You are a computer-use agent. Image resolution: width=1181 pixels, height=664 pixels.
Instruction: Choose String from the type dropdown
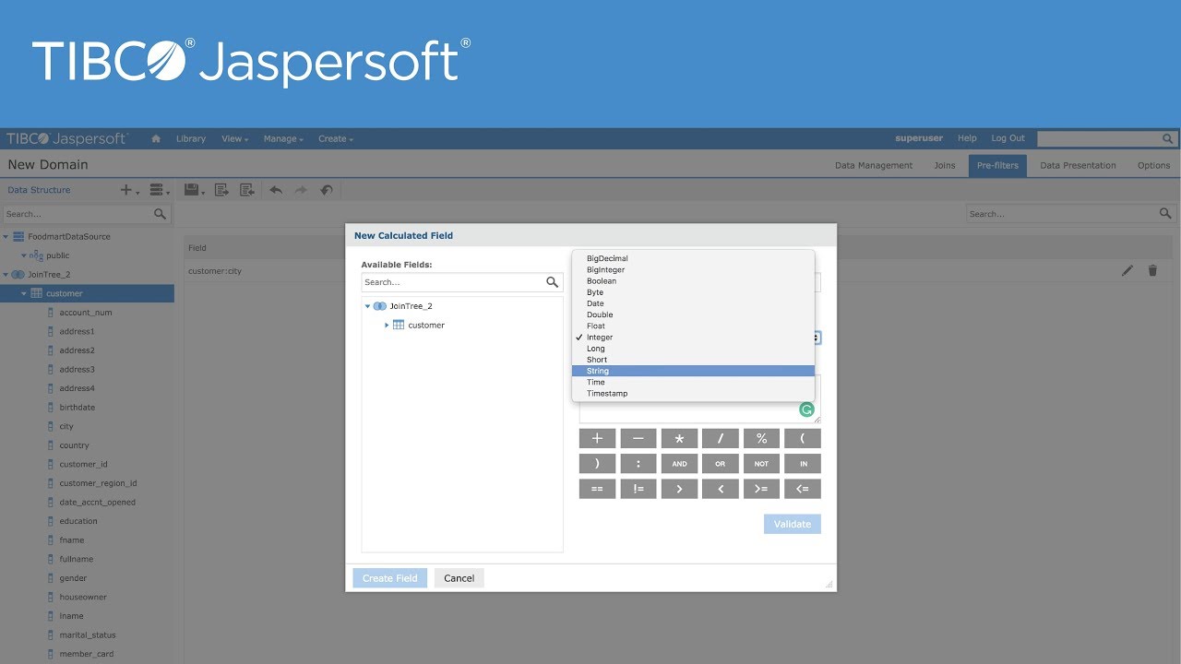tap(693, 371)
